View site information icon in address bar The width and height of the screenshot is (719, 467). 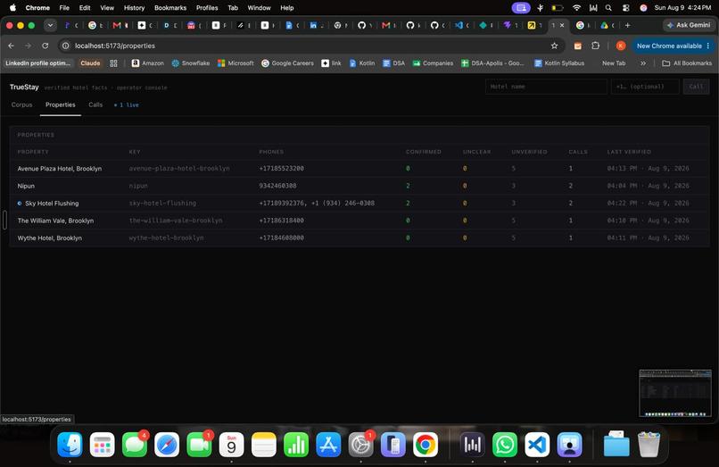click(66, 46)
